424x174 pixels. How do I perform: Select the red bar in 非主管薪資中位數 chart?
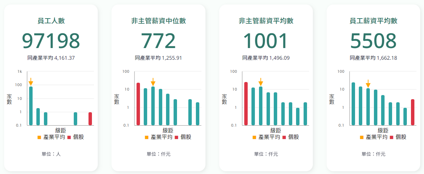click(x=138, y=104)
